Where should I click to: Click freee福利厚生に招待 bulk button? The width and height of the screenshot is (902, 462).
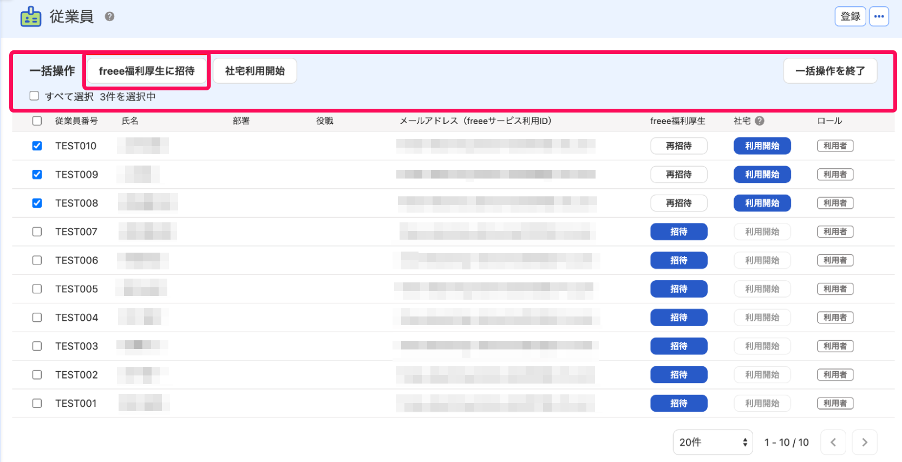(147, 71)
